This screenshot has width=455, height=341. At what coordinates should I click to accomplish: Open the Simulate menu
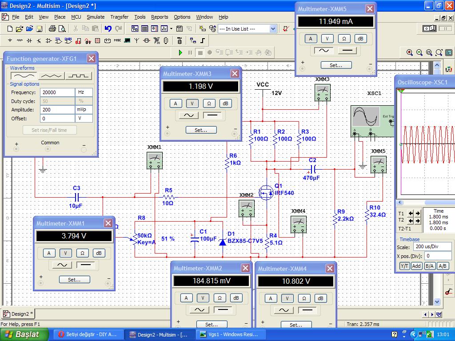coord(96,17)
